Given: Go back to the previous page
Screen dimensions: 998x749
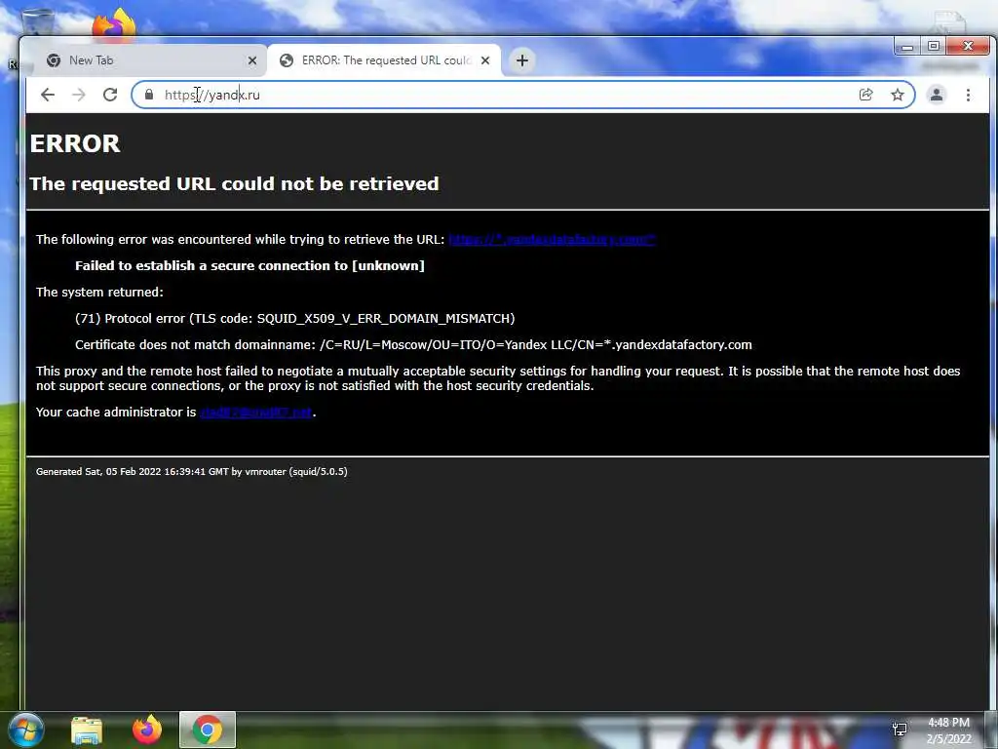Looking at the screenshot, I should click(48, 95).
